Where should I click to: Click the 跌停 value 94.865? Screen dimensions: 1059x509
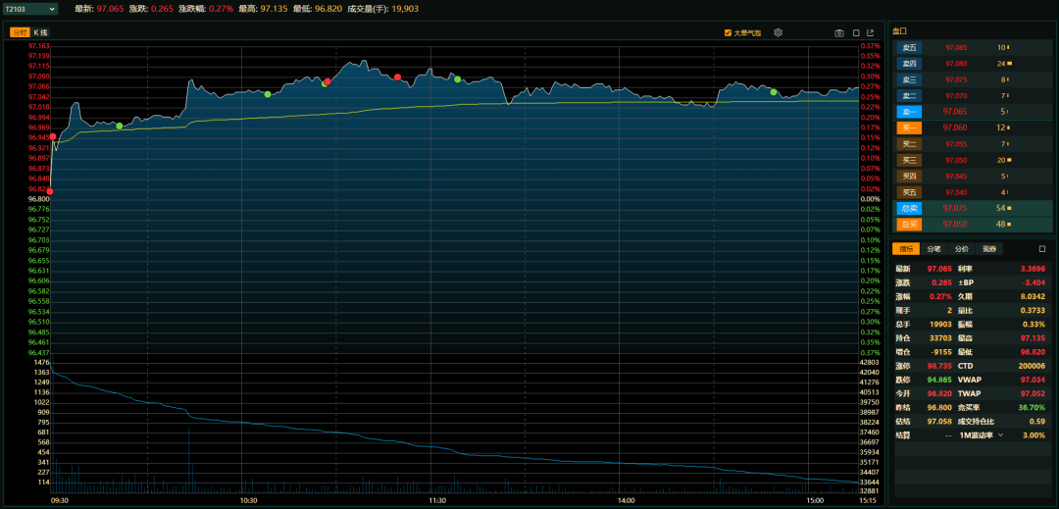pos(940,380)
